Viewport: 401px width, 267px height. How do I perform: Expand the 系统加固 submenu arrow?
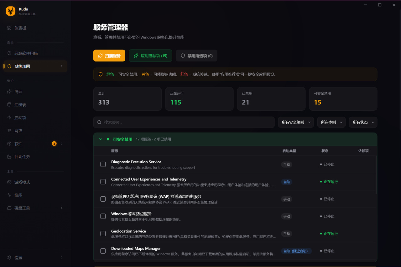tap(61, 66)
